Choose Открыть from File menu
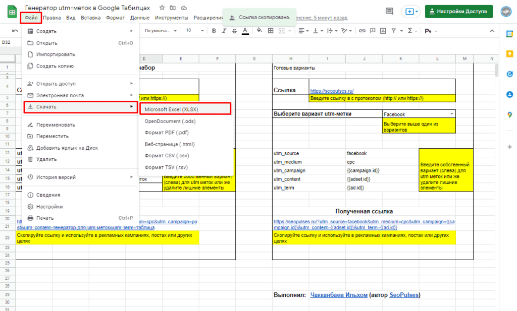Viewport: 517px width, 311px height. 80,43
